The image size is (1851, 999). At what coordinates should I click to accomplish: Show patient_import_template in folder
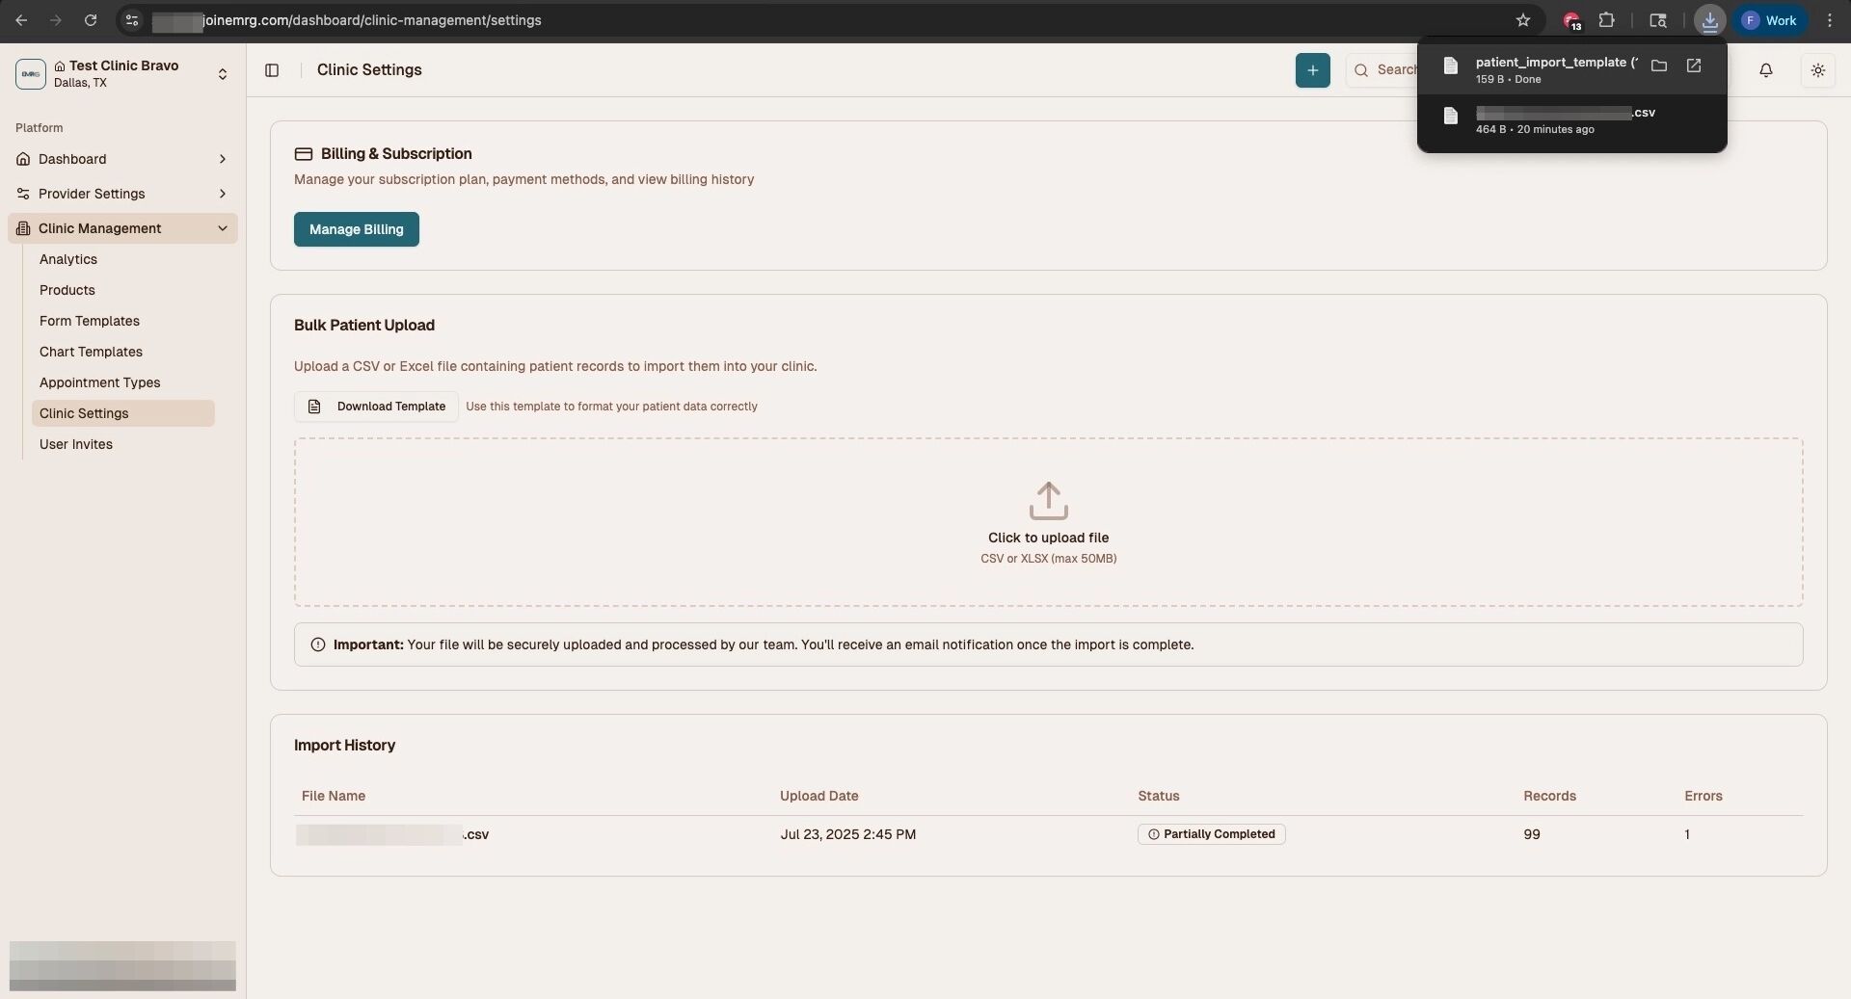coord(1659,66)
